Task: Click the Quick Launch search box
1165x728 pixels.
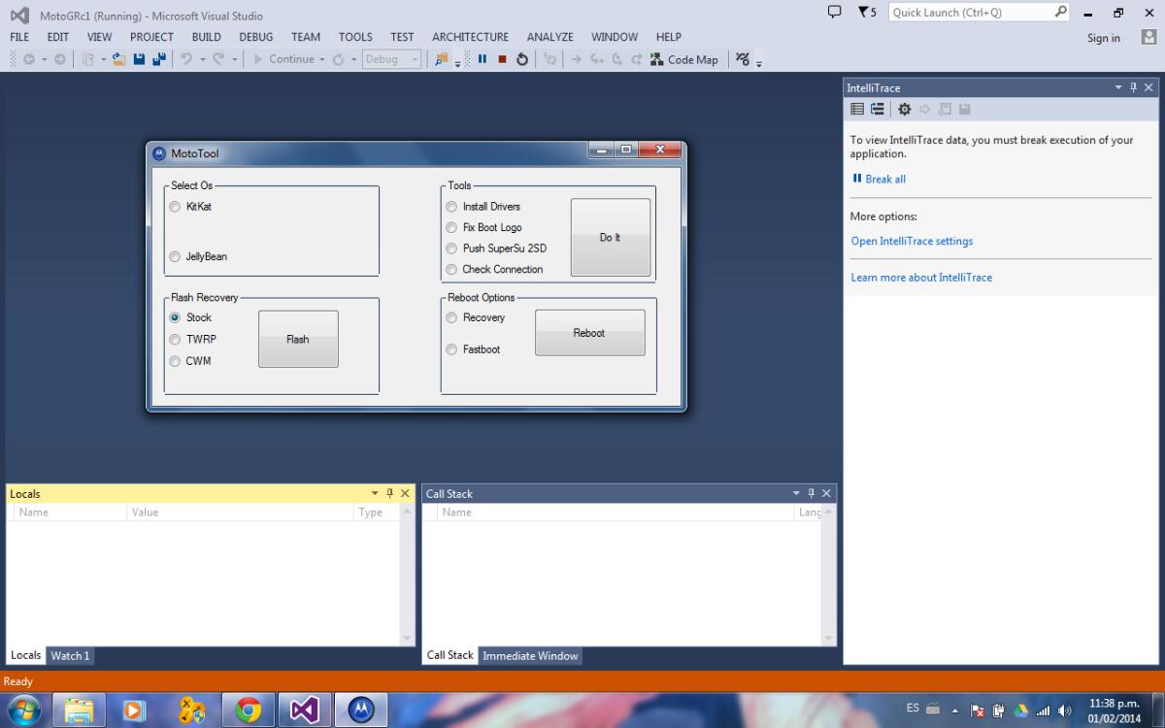Action: pos(969,13)
